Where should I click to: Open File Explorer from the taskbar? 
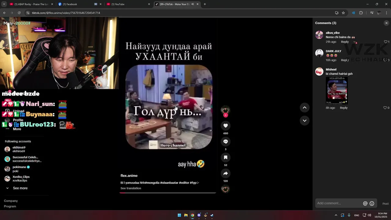[x=186, y=215]
